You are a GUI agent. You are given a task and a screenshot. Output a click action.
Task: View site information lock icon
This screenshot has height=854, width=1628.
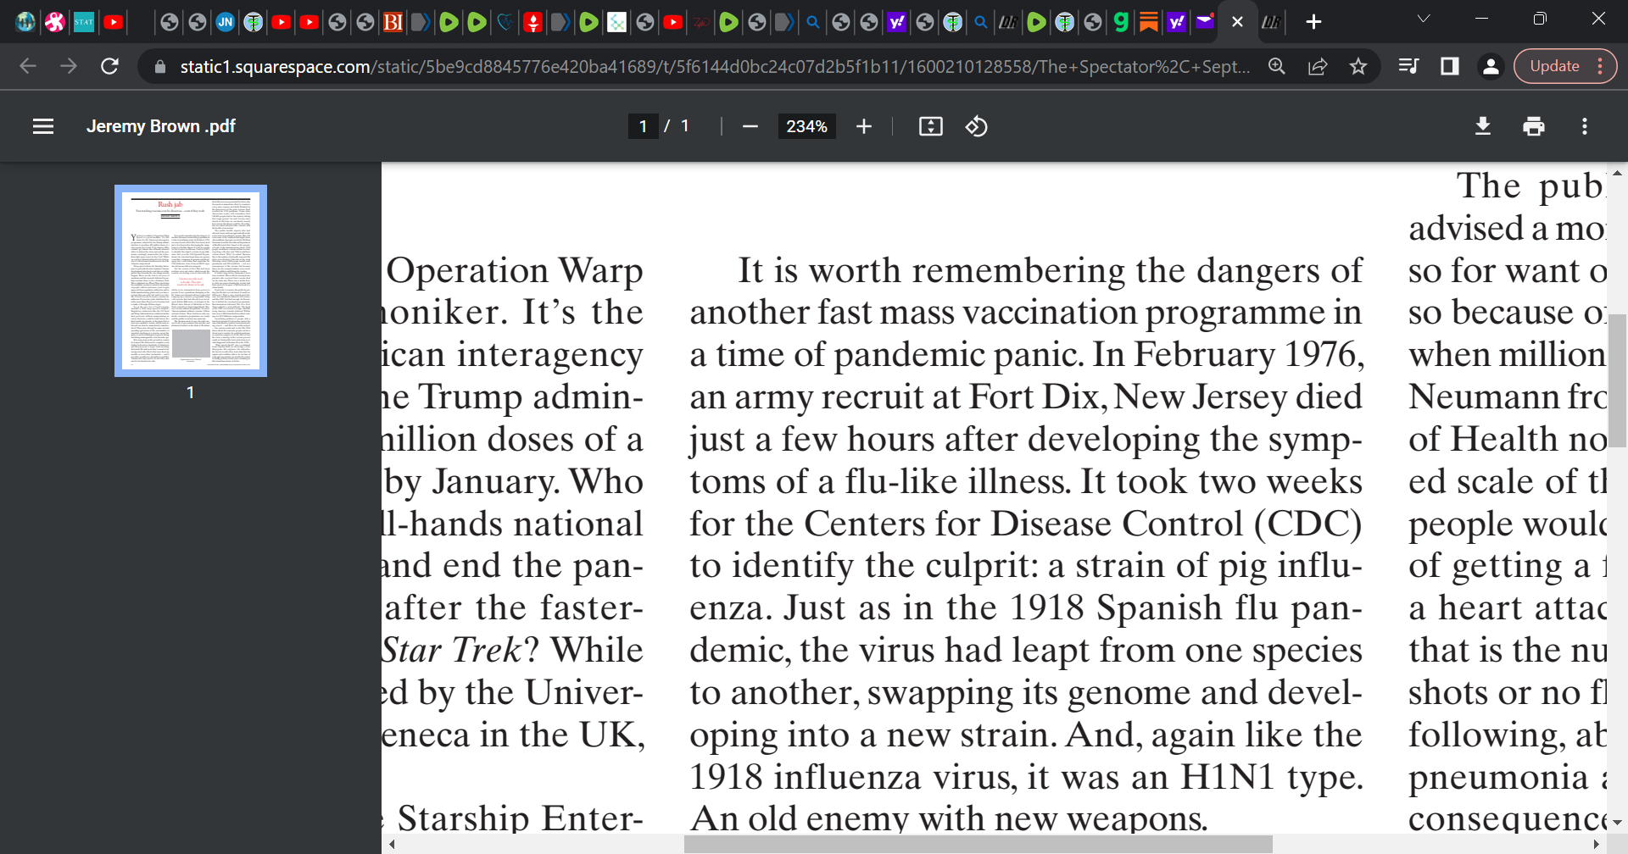tap(159, 66)
